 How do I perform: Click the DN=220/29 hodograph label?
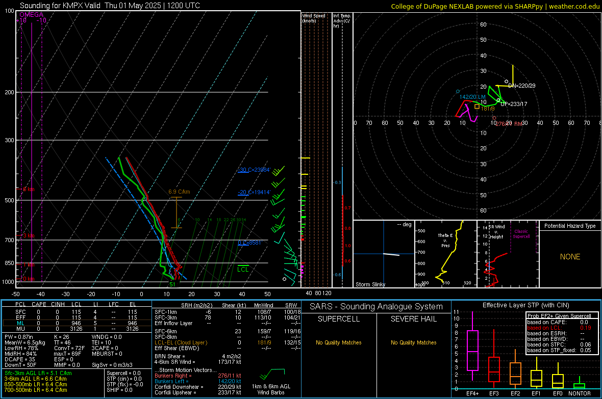pyautogui.click(x=522, y=86)
